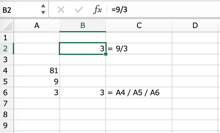Click the fill handle of cell B2

[106, 54]
